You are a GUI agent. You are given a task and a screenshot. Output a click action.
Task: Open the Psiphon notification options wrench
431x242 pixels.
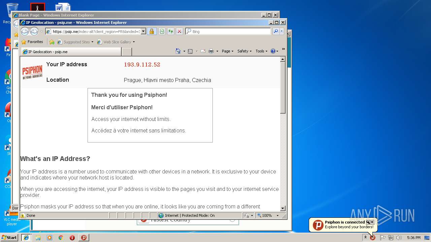click(368, 222)
